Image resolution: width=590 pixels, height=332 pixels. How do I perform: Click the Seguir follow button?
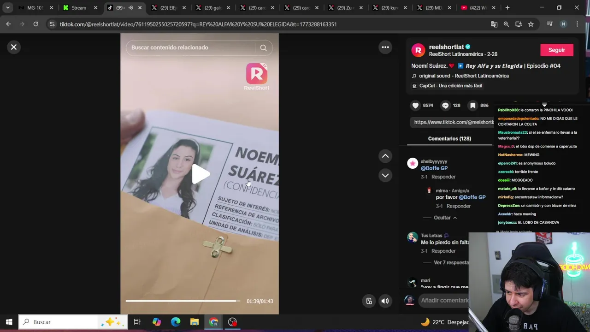556,50
